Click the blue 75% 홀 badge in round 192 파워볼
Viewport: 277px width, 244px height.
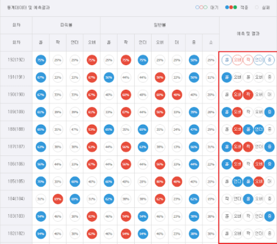point(41,60)
